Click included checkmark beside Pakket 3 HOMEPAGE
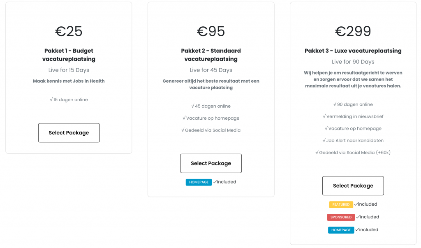 pos(367,230)
